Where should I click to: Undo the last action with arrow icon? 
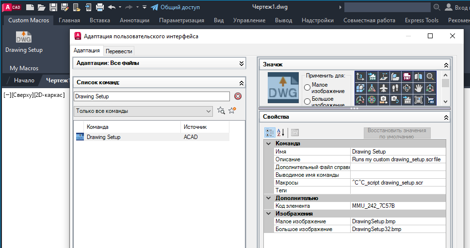point(112,7)
